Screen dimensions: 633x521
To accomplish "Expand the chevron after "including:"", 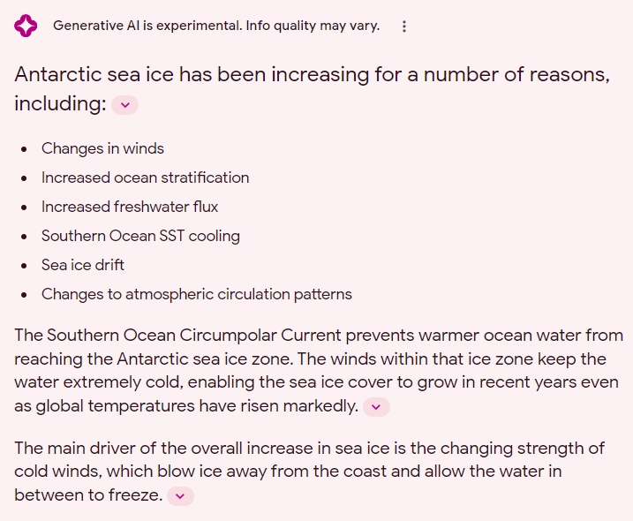I will click(x=124, y=105).
